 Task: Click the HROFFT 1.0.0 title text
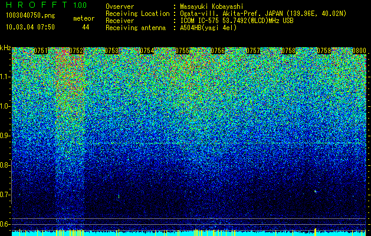47,5
